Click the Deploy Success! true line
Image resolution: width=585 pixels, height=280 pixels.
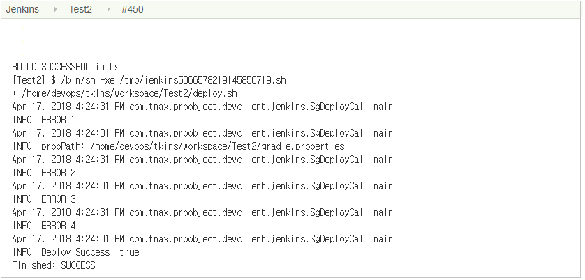[x=75, y=252]
